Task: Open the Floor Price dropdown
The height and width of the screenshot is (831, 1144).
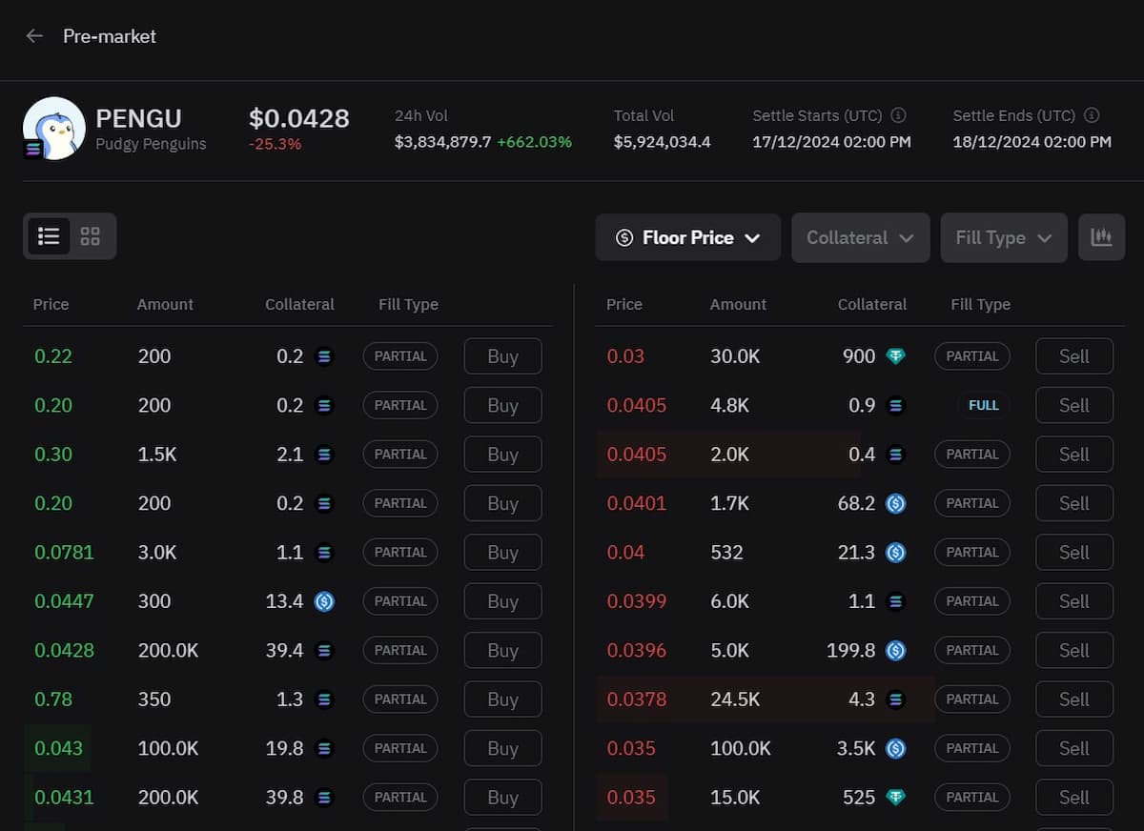Action: tap(687, 236)
